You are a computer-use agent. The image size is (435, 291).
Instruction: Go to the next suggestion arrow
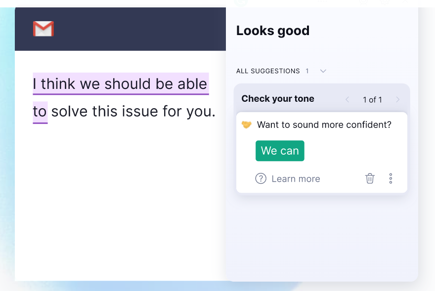[x=397, y=100]
